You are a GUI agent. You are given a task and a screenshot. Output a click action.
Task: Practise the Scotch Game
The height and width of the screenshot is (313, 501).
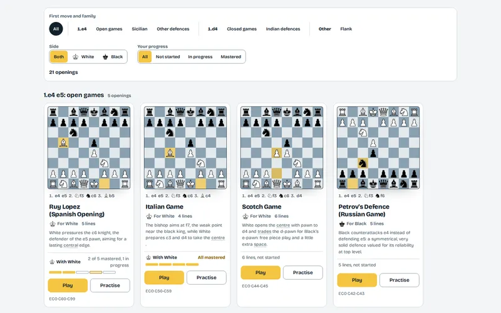click(x=303, y=272)
